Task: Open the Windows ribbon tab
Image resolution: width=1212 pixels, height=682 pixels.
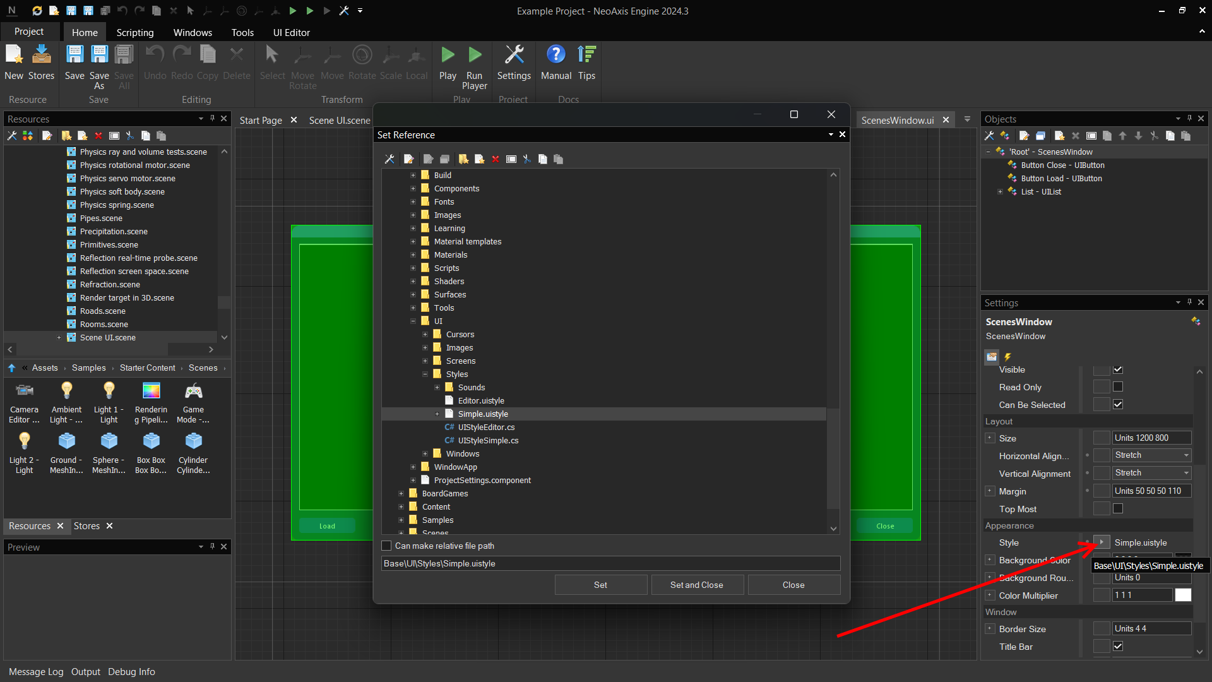Action: pyautogui.click(x=193, y=32)
